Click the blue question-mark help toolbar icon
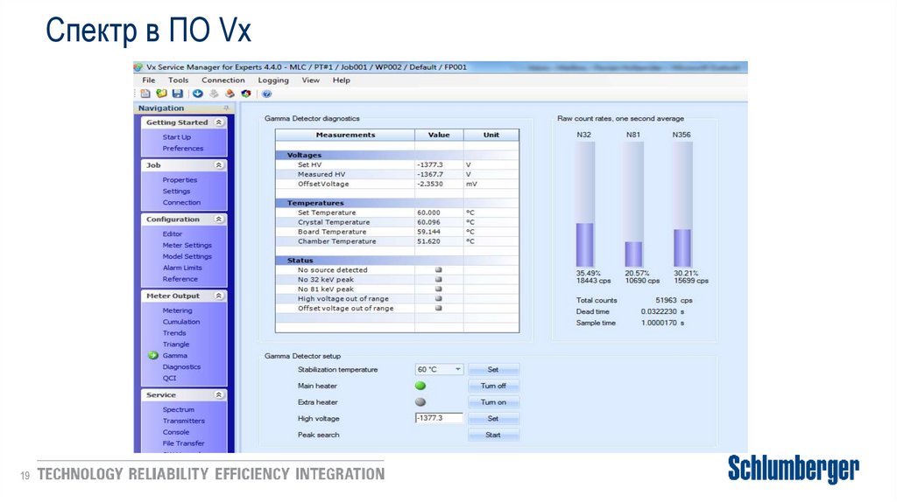Screen dimensions: 897x502 point(266,94)
